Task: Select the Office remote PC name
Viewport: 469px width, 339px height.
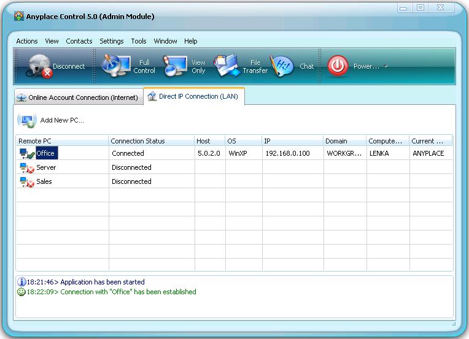Action: [x=47, y=153]
